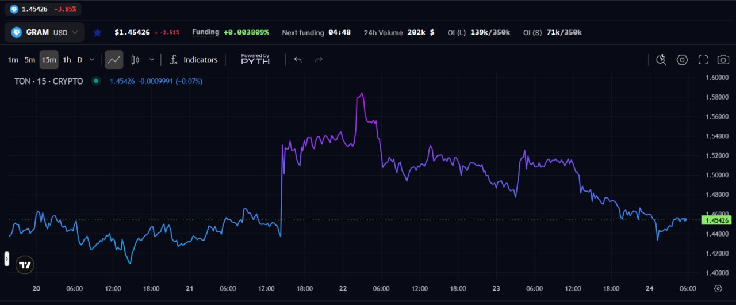Click the Funding rate +0.003809% value
736x305 pixels.
point(247,32)
